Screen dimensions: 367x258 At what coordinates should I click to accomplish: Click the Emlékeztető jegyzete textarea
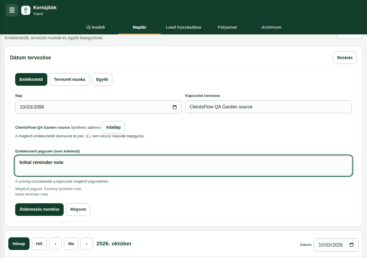pos(183,166)
